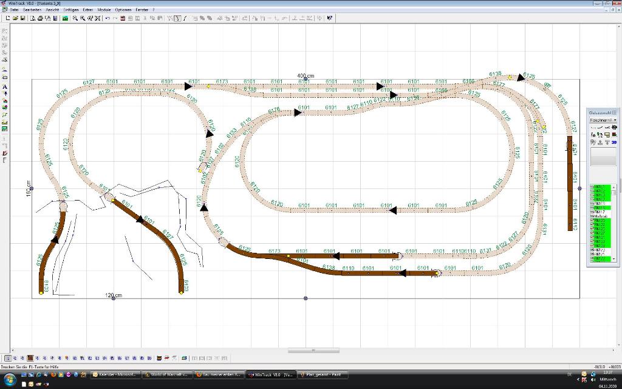Create a new layout with the blank page icon

point(7,18)
